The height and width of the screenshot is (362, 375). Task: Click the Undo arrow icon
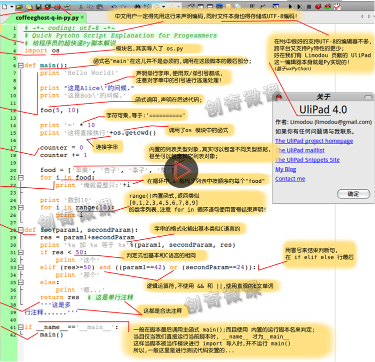(114, 7)
